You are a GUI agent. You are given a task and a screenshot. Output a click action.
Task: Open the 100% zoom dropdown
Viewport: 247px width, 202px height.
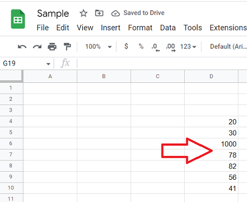(98, 47)
